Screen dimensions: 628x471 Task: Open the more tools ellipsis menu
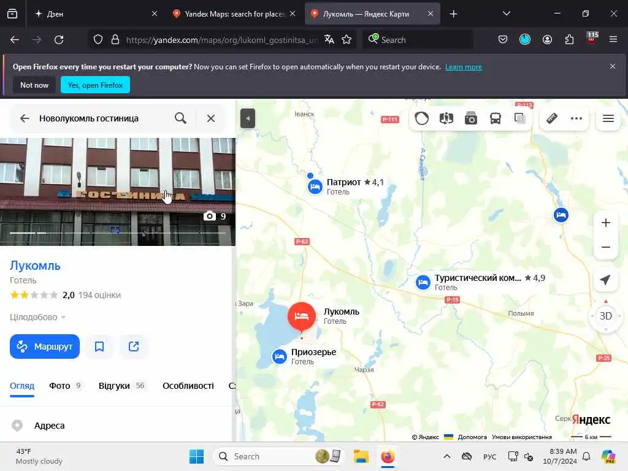click(576, 118)
